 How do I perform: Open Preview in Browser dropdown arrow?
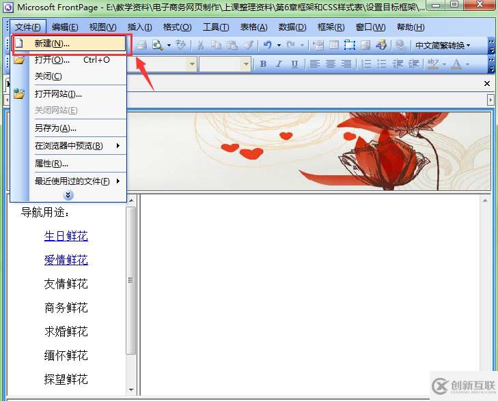click(x=169, y=45)
